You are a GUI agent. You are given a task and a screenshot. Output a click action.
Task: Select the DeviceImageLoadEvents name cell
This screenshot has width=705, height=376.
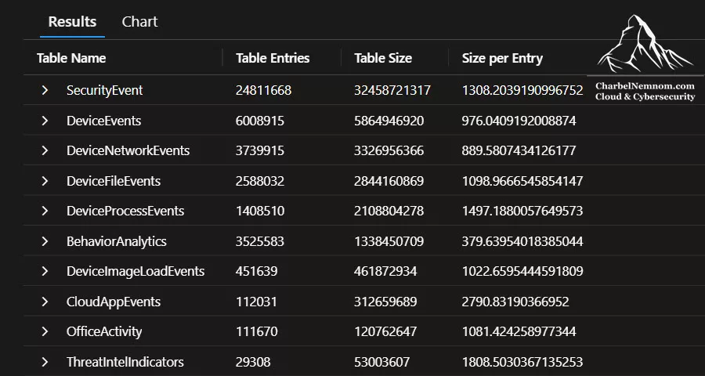pyautogui.click(x=136, y=271)
